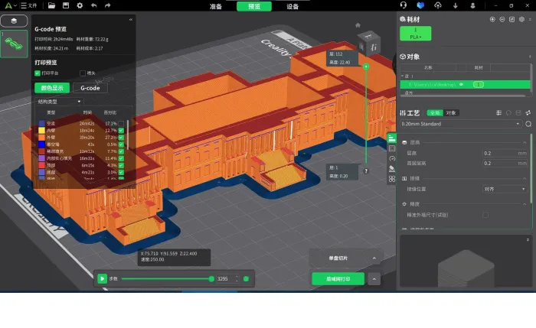This screenshot has height=328, width=536.
Task: Open the headset support icon
Action: click(404, 5)
